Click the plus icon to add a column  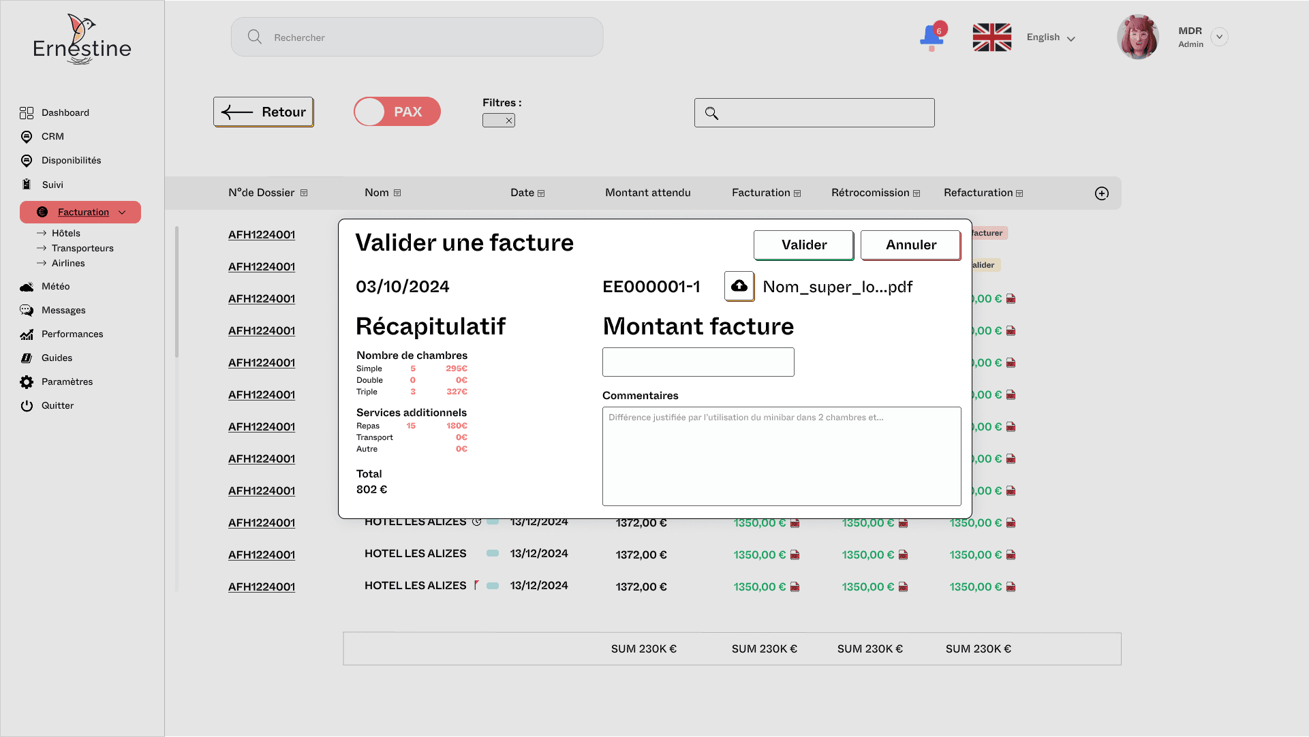pos(1101,193)
